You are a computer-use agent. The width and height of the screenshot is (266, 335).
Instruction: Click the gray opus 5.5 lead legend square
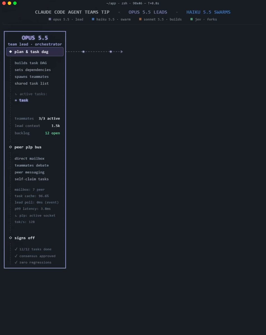(x=50, y=19)
